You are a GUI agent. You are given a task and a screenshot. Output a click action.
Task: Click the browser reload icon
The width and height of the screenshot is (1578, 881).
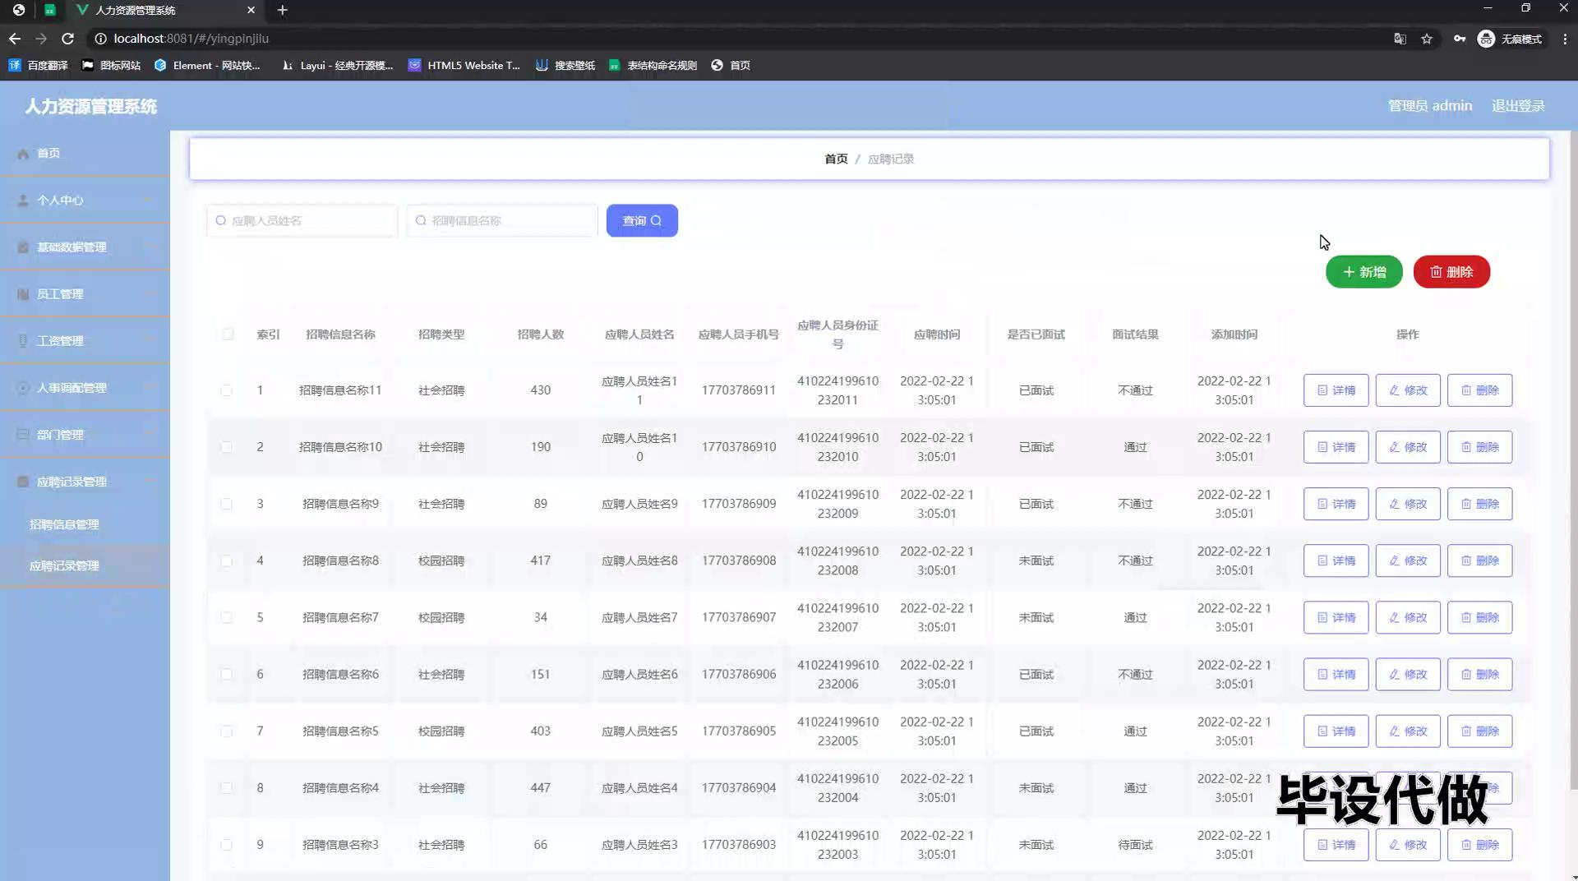click(x=68, y=39)
